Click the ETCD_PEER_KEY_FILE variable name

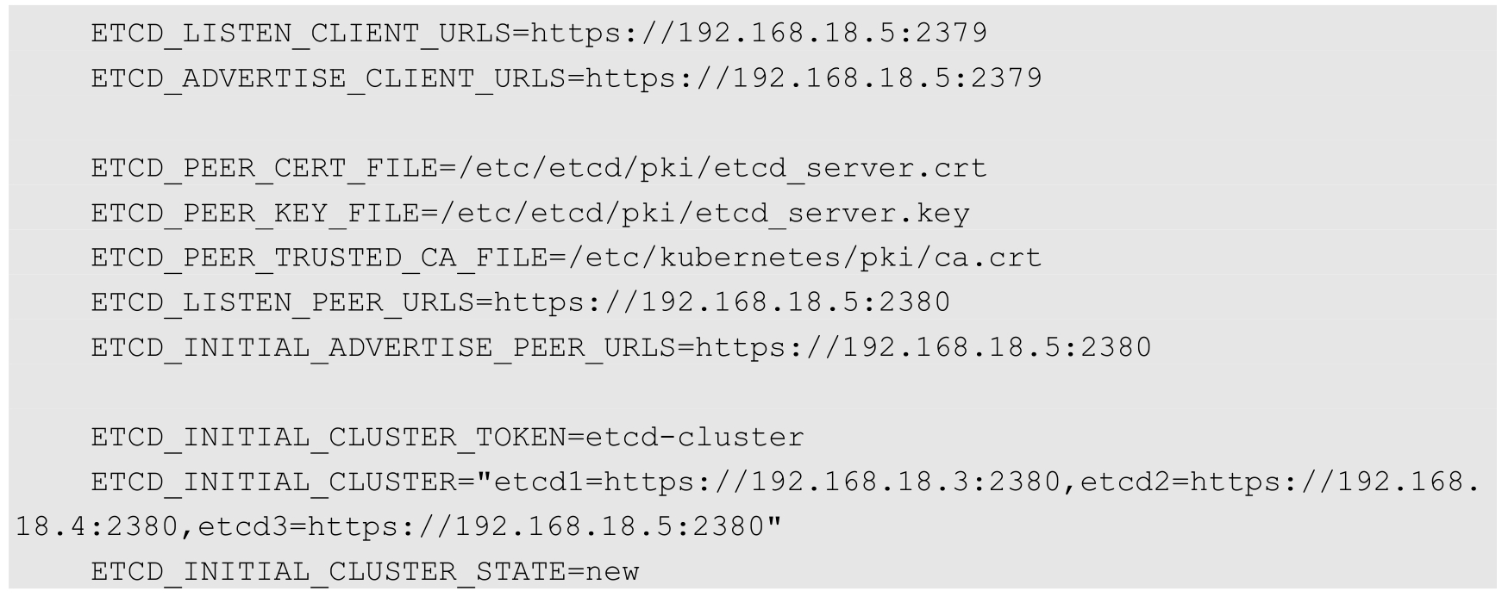(256, 213)
